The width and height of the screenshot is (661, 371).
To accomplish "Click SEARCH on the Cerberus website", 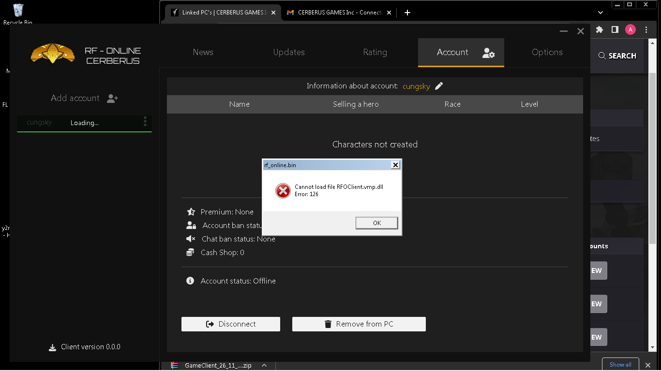I will click(617, 56).
